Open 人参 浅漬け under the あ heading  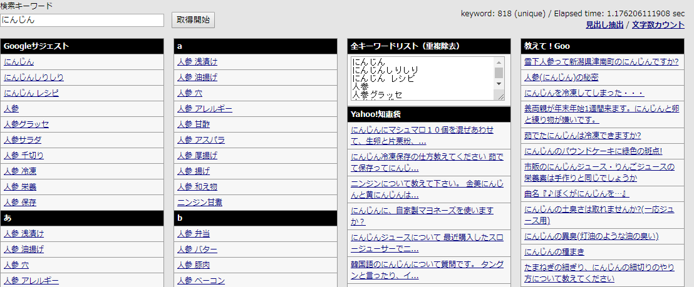tap(24, 234)
